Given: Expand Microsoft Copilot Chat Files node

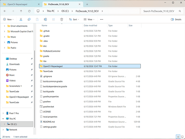Looking at the screenshot, I should 4,31.
